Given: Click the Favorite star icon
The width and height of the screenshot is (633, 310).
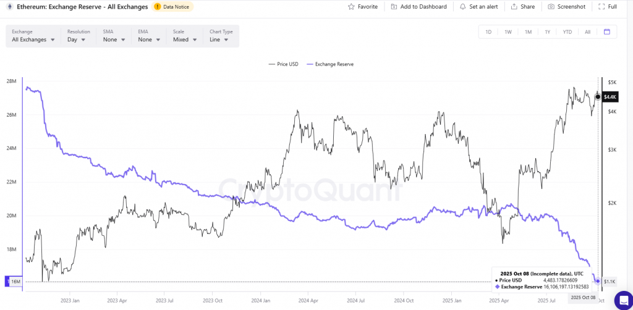Looking at the screenshot, I should [x=352, y=7].
